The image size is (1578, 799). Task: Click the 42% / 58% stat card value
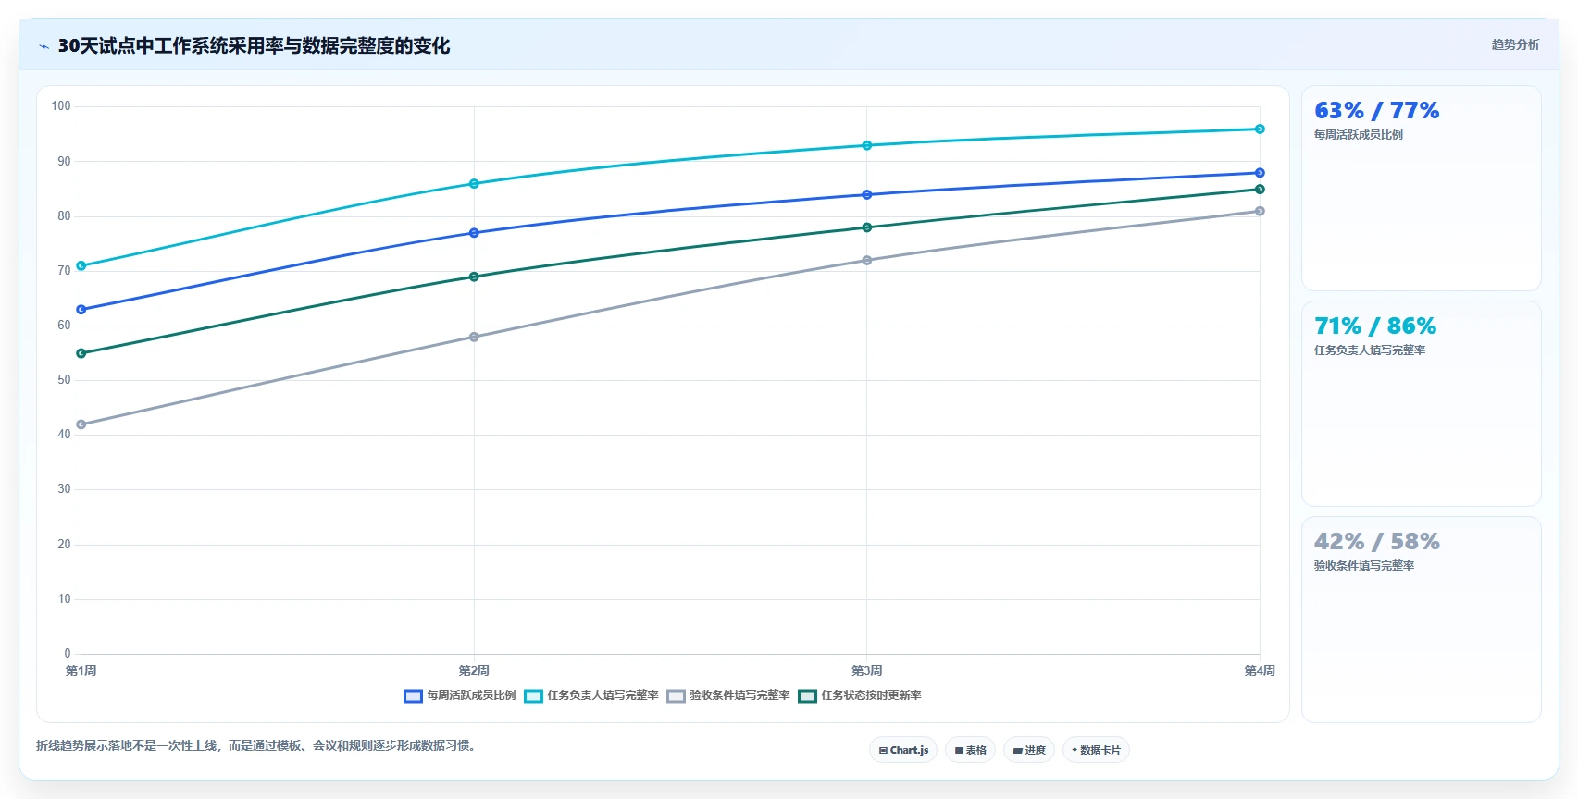[x=1376, y=542]
